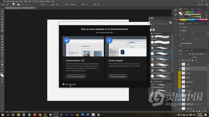Select the Hard Round Pressure Size brush
The width and height of the screenshot is (209, 117).
tap(161, 55)
